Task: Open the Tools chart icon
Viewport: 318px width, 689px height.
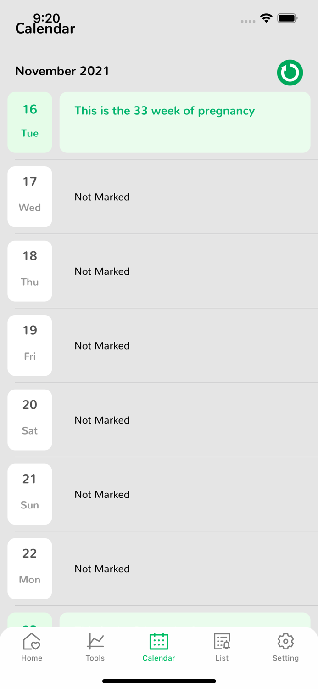Action: tap(95, 641)
